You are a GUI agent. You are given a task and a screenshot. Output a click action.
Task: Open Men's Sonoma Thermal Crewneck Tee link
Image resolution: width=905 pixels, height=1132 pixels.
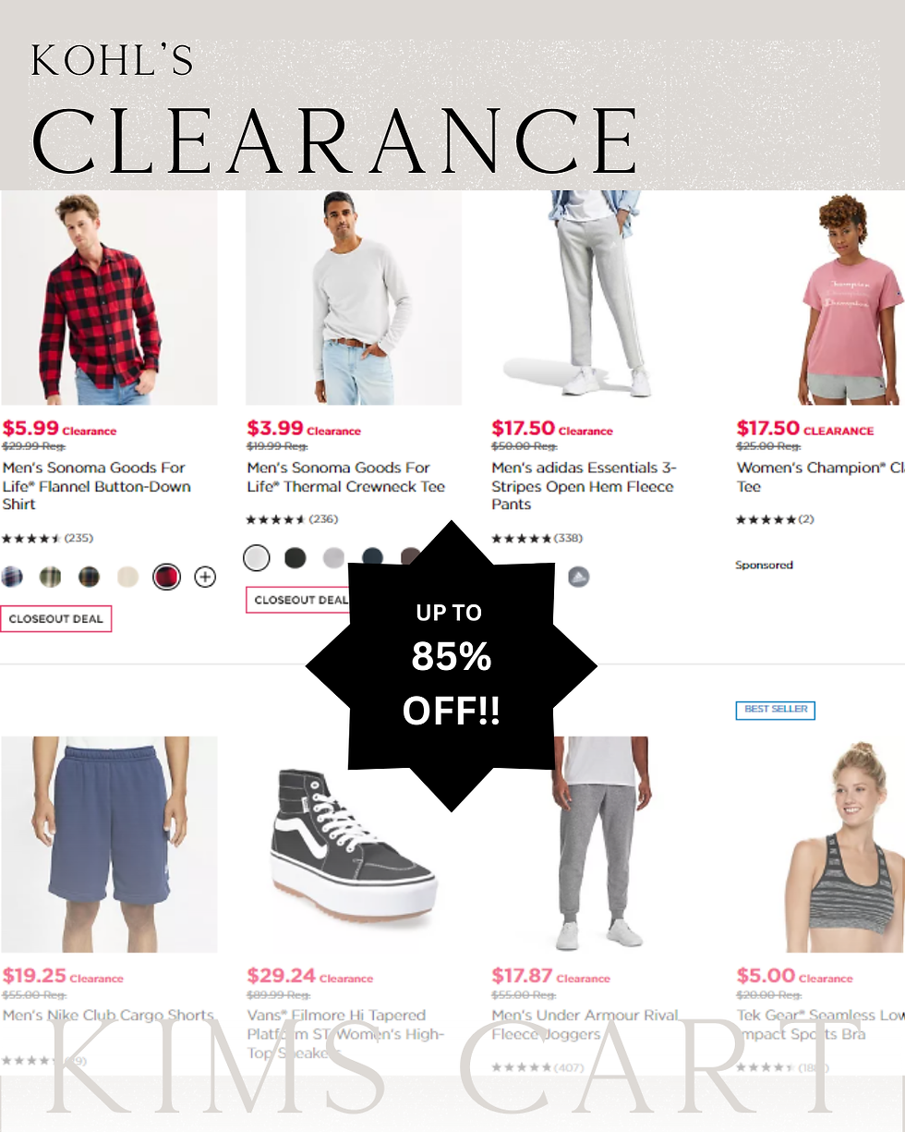click(346, 477)
